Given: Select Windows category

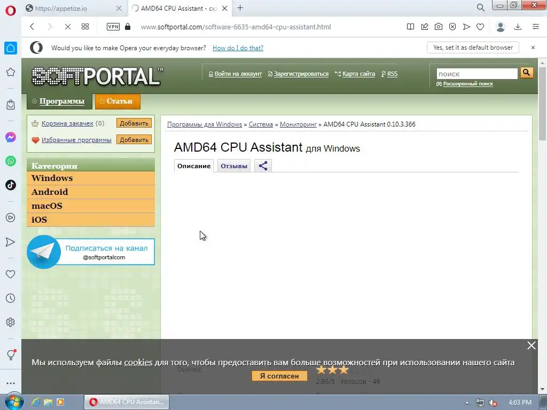Looking at the screenshot, I should pos(91,178).
